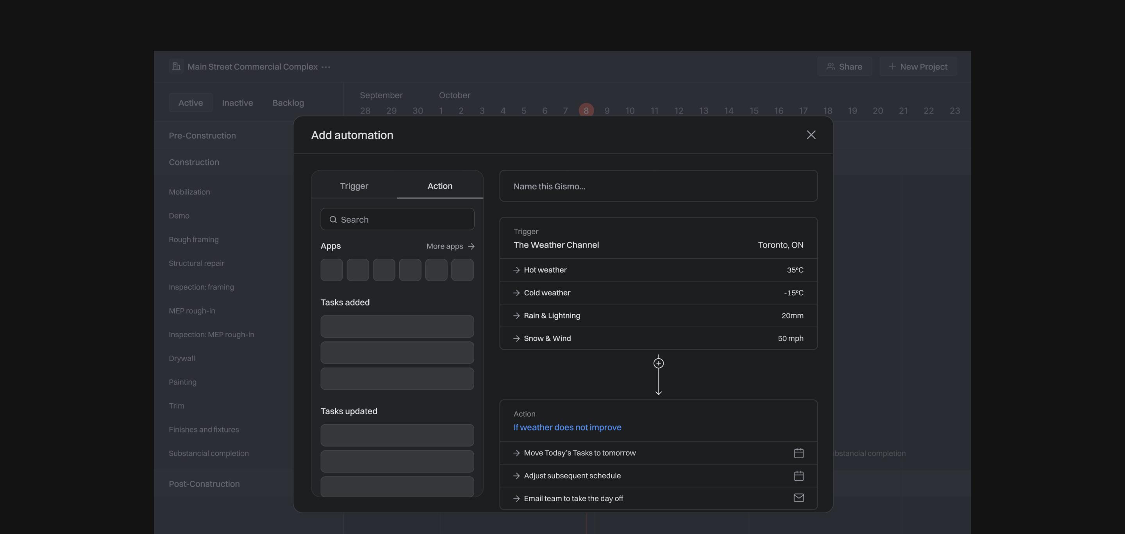This screenshot has width=1125, height=534.
Task: Click Toronto, ON location value
Action: click(780, 245)
